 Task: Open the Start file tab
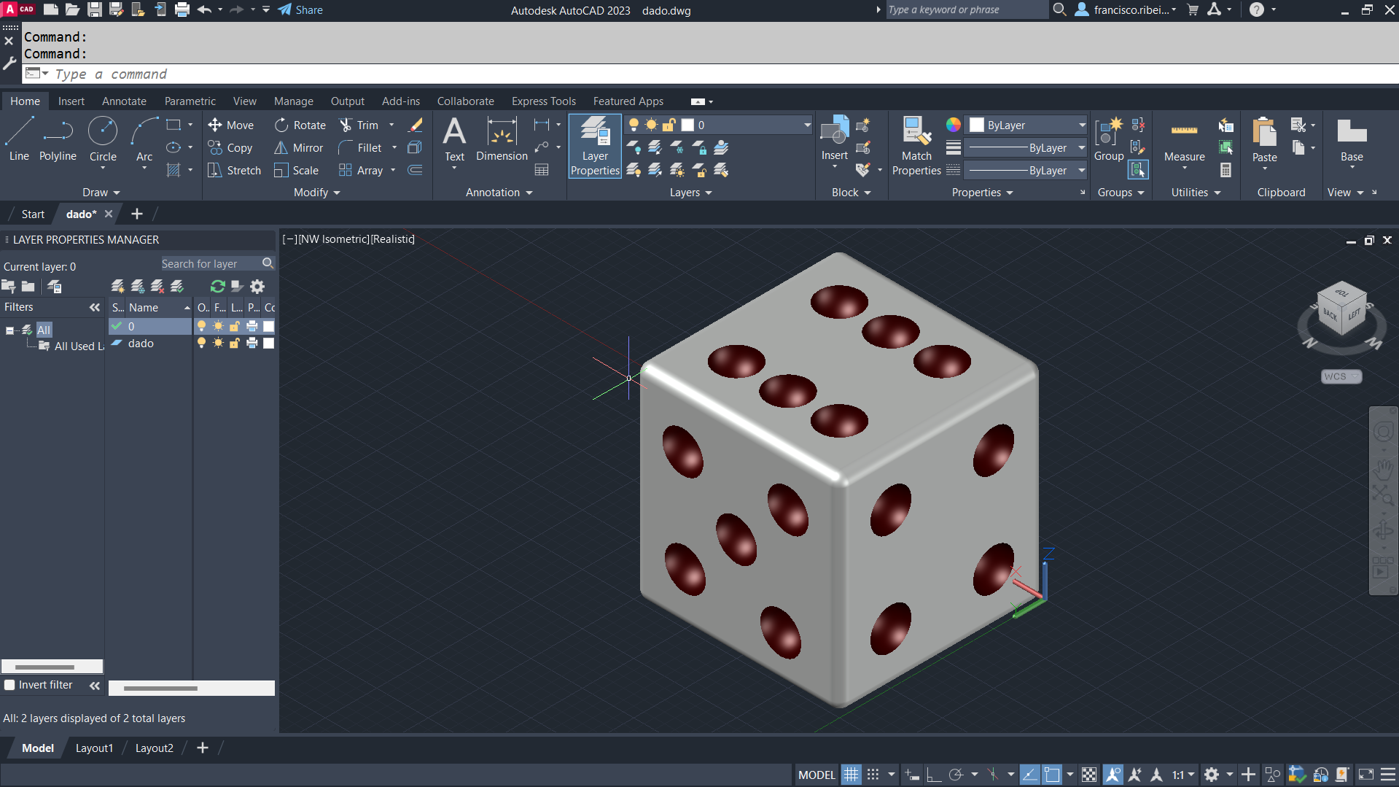coord(33,214)
